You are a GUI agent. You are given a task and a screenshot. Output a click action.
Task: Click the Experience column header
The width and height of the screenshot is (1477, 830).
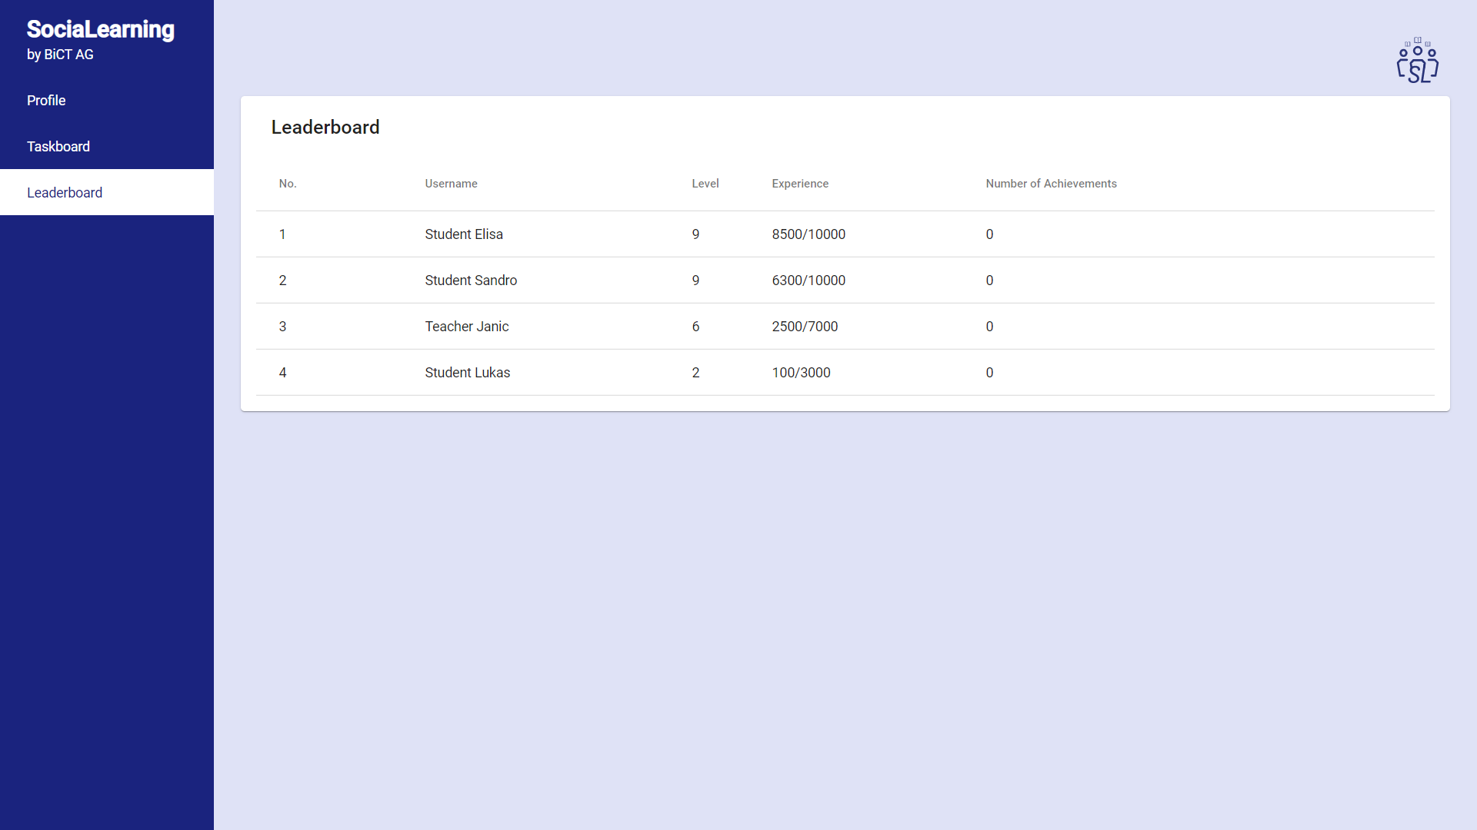pyautogui.click(x=800, y=184)
